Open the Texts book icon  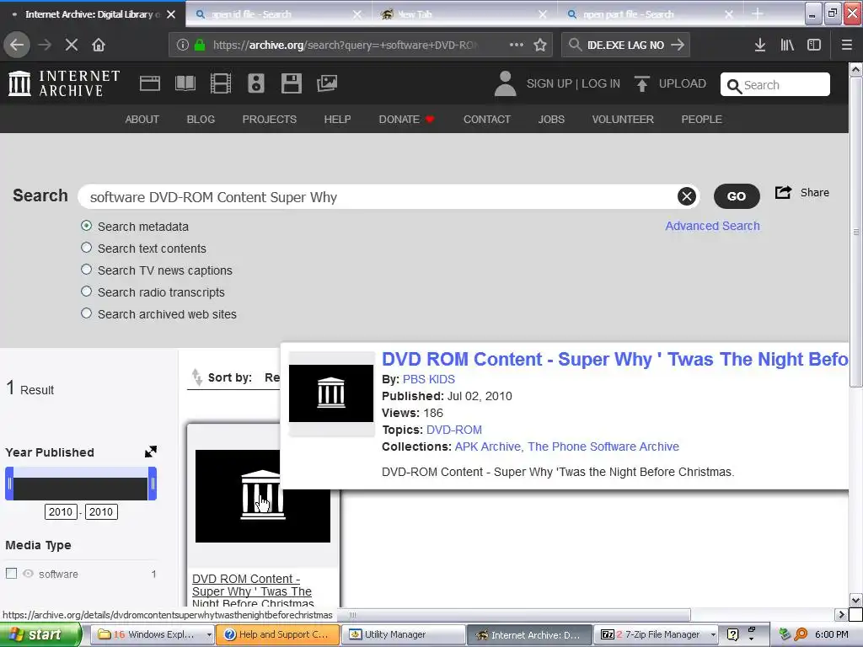(x=185, y=83)
